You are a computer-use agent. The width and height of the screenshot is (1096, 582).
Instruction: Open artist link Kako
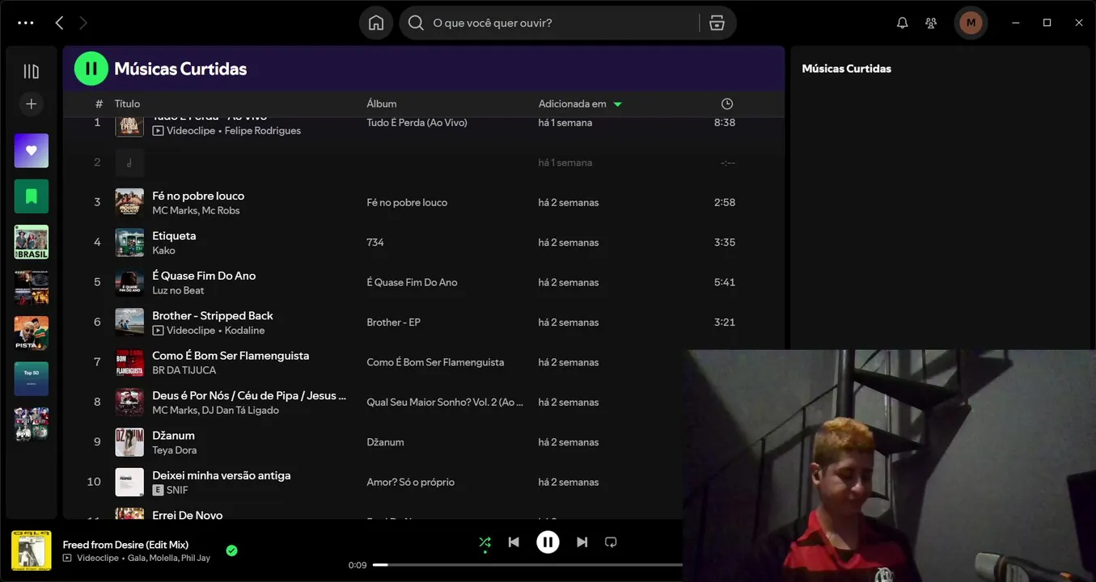coord(163,251)
